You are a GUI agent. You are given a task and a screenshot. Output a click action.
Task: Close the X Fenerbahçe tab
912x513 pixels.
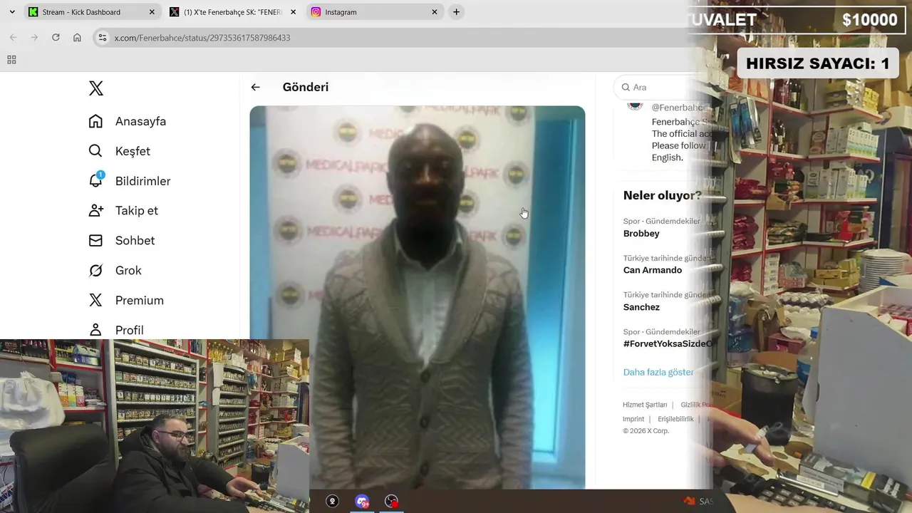click(293, 12)
